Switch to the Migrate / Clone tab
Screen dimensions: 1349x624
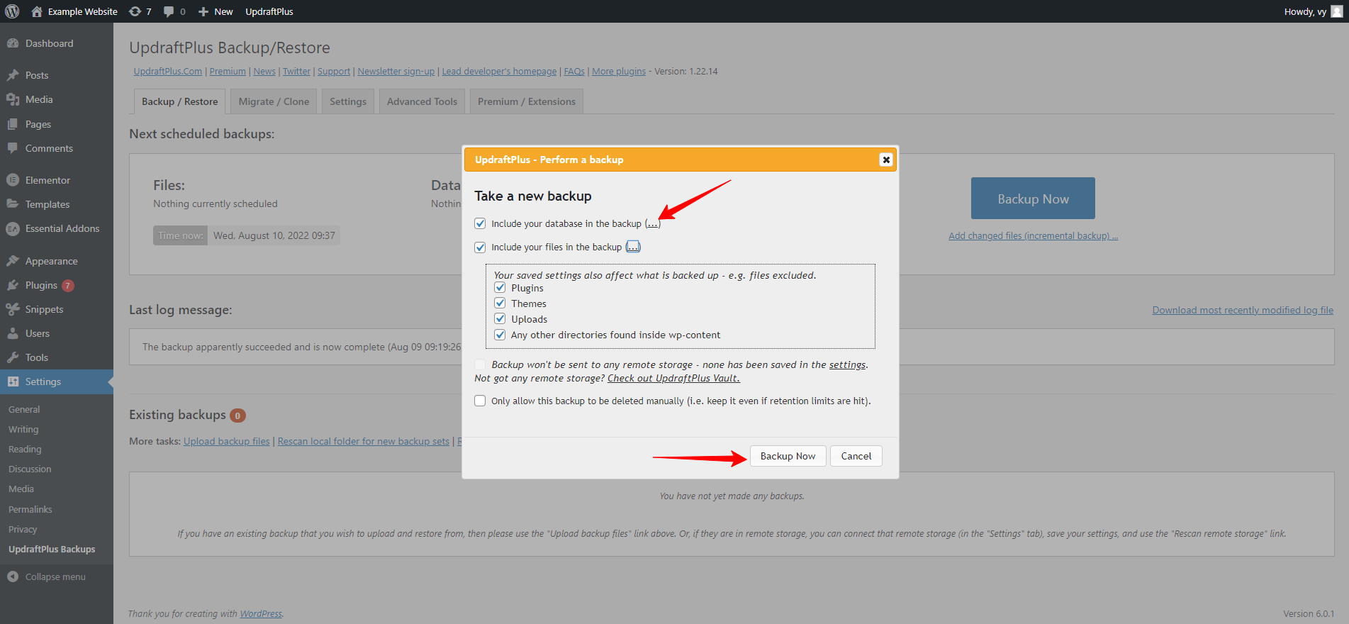pos(274,101)
